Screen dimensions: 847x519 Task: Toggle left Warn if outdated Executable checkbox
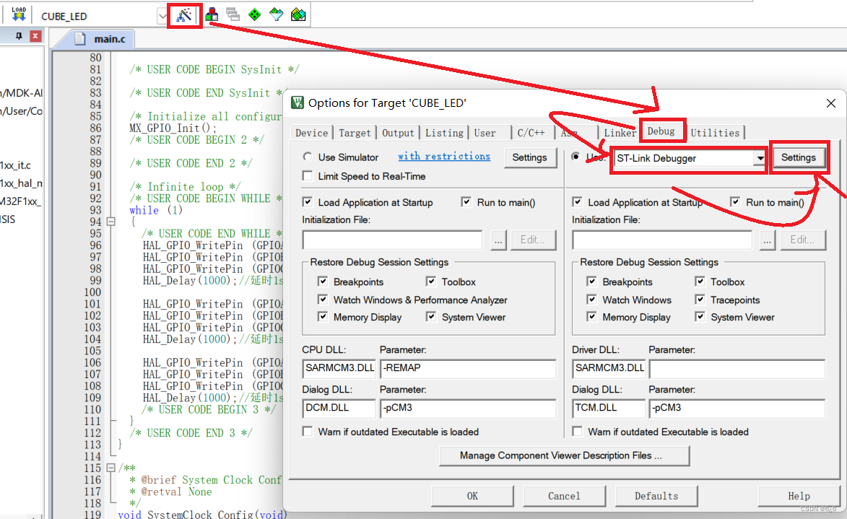pos(308,432)
